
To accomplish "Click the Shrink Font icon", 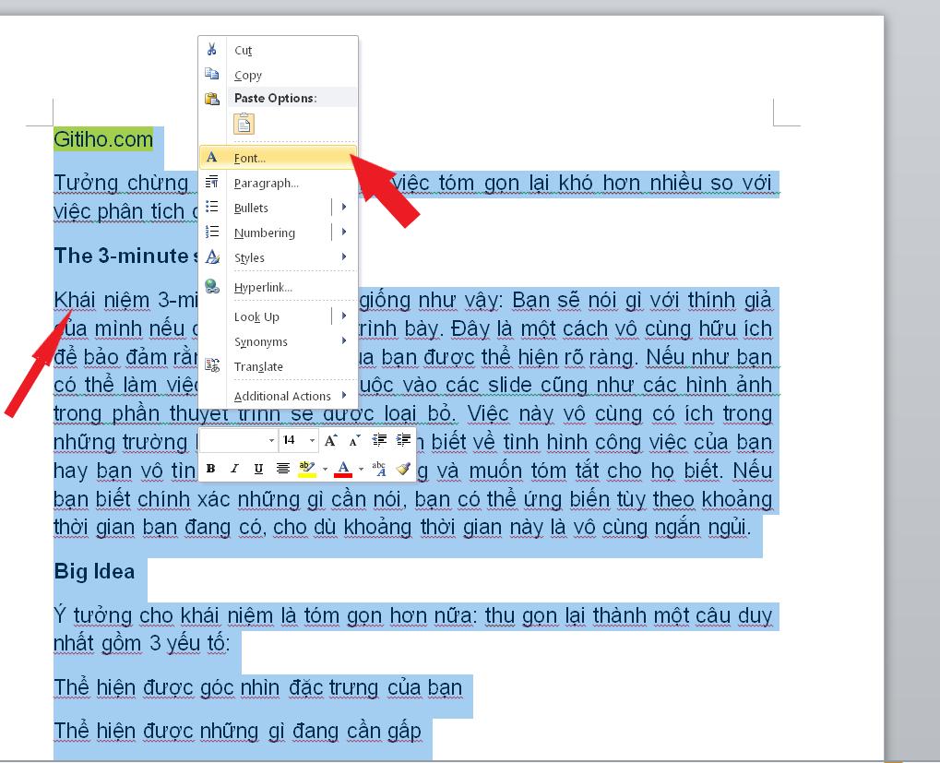I will [x=352, y=440].
